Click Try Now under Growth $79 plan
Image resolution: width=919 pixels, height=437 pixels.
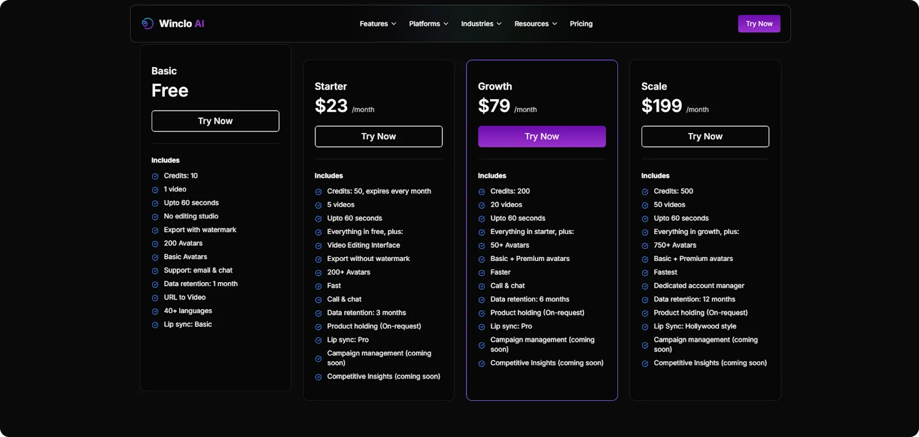tap(542, 136)
